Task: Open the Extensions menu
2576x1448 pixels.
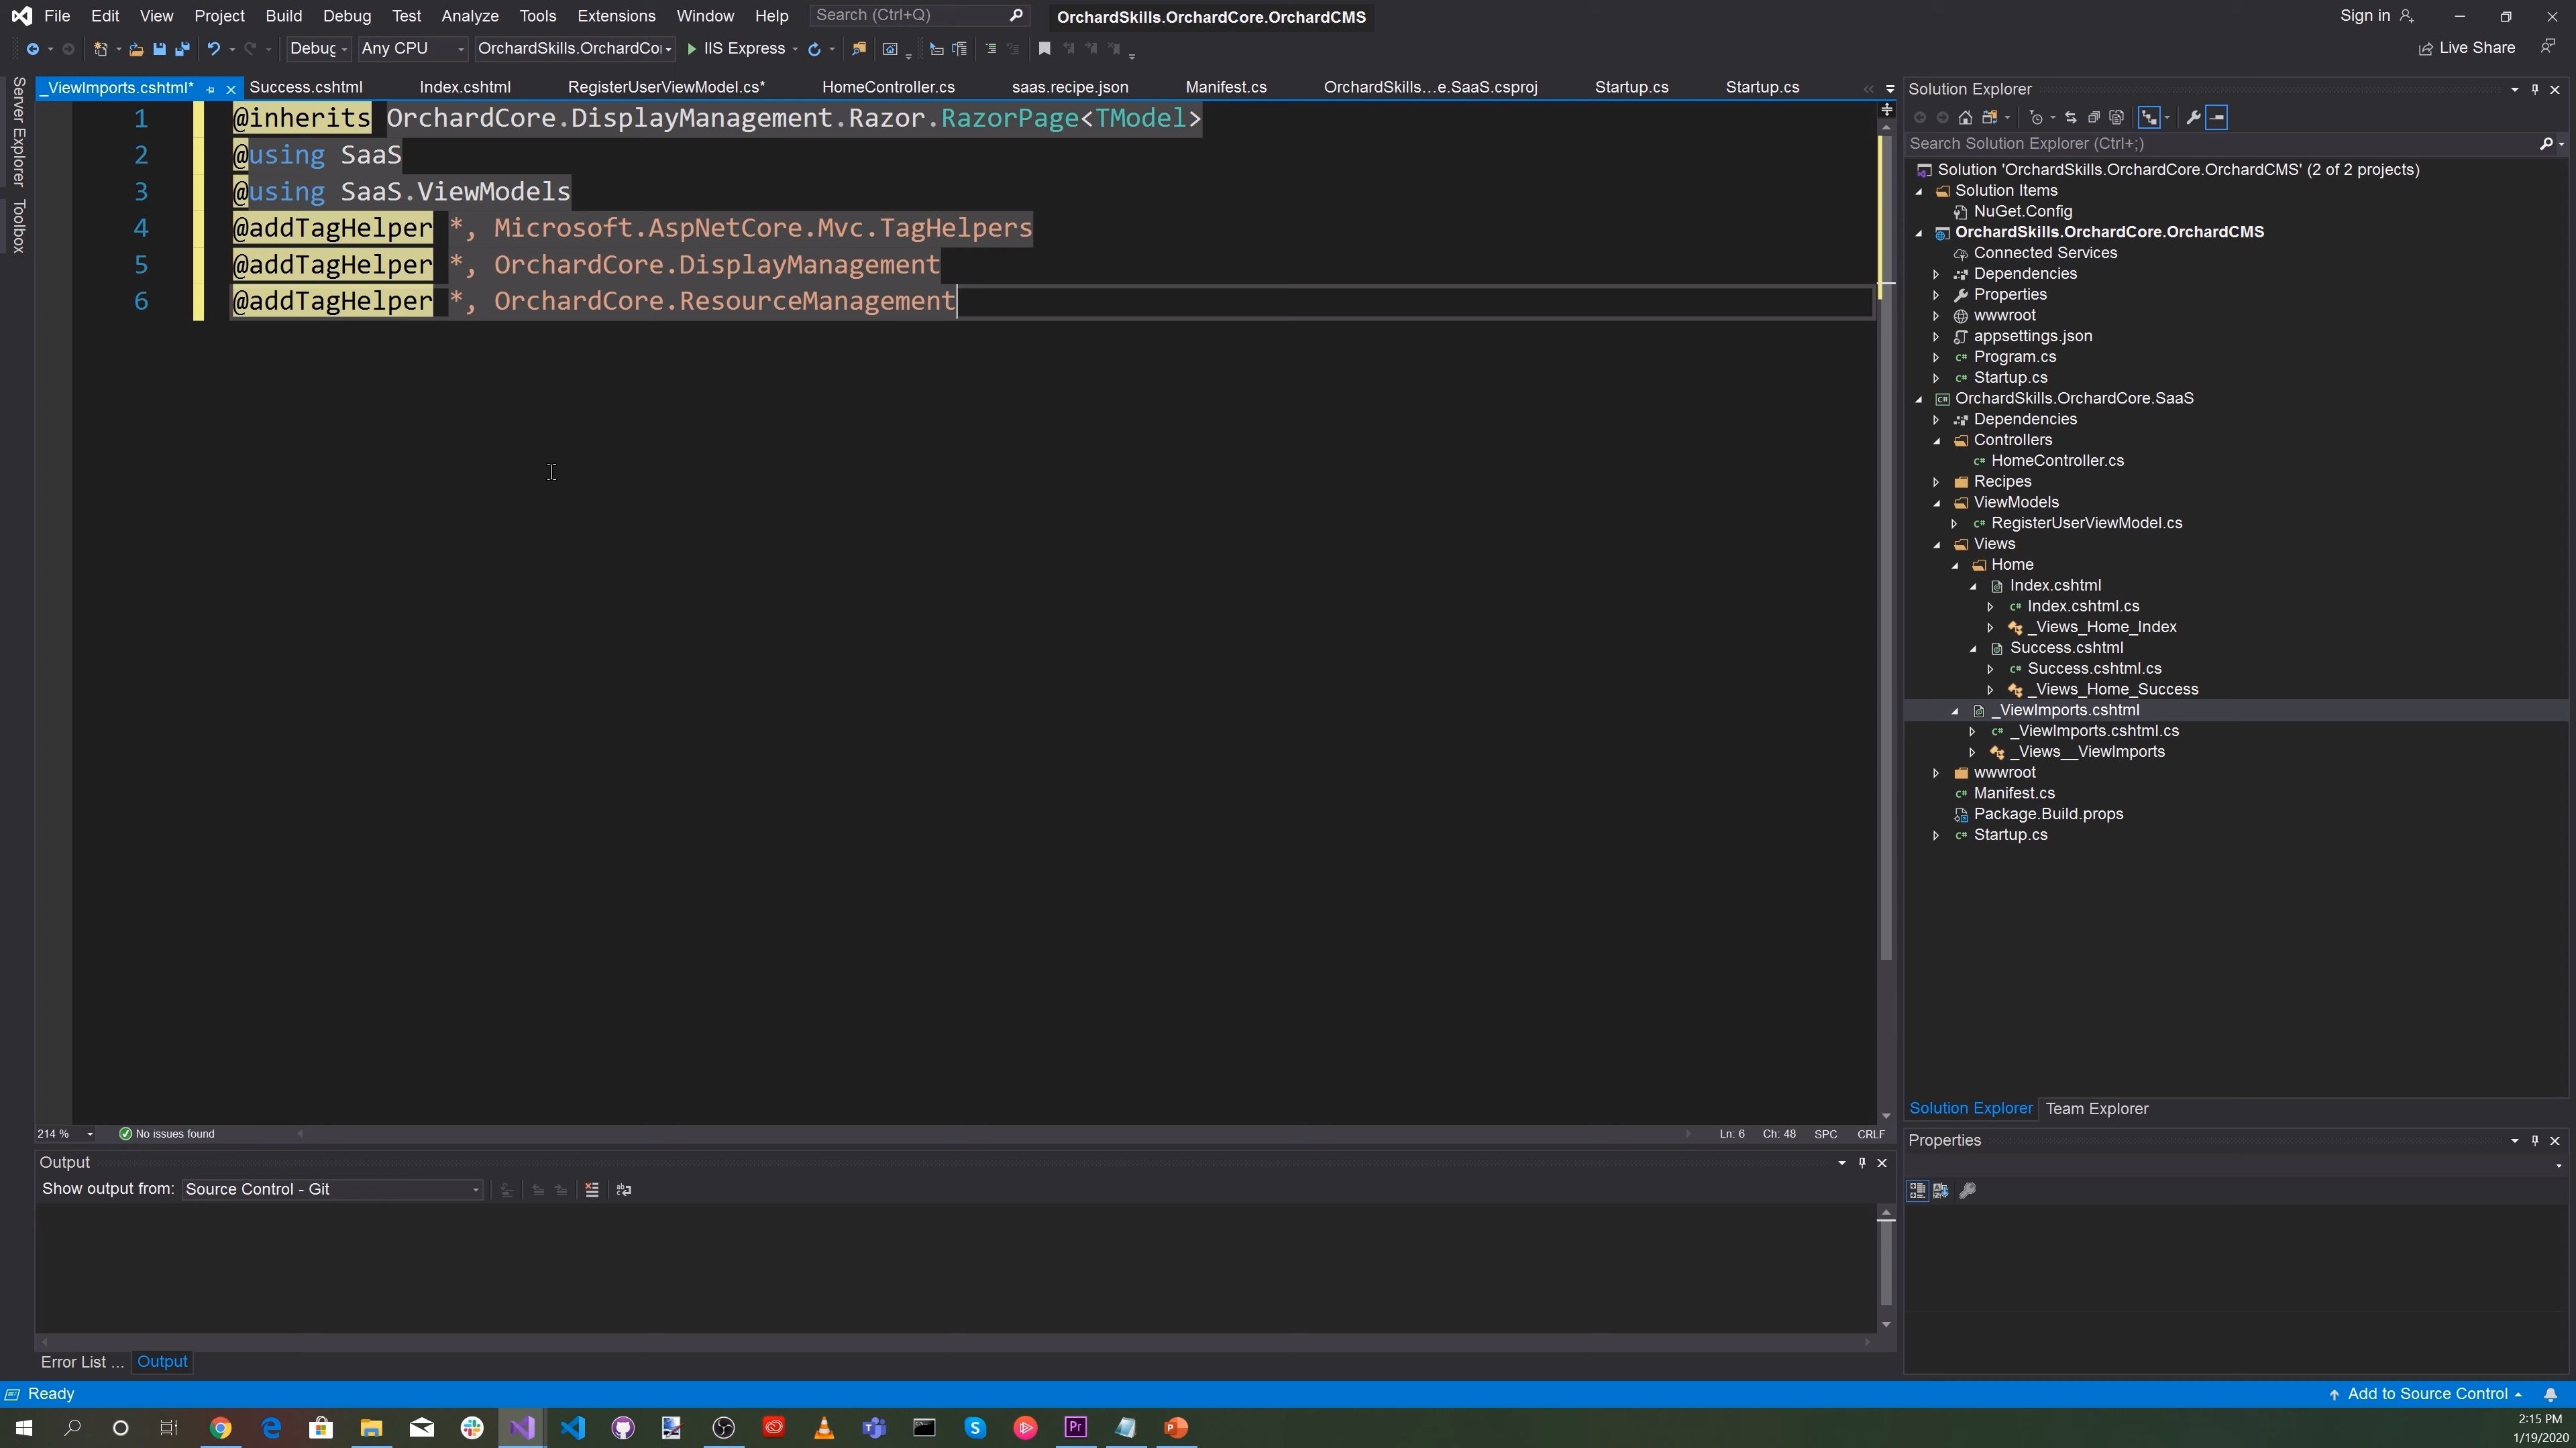Action: [616, 16]
